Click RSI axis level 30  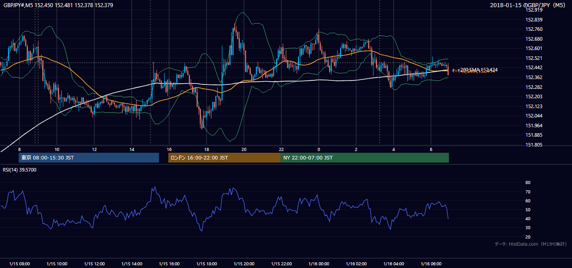tap(528, 228)
